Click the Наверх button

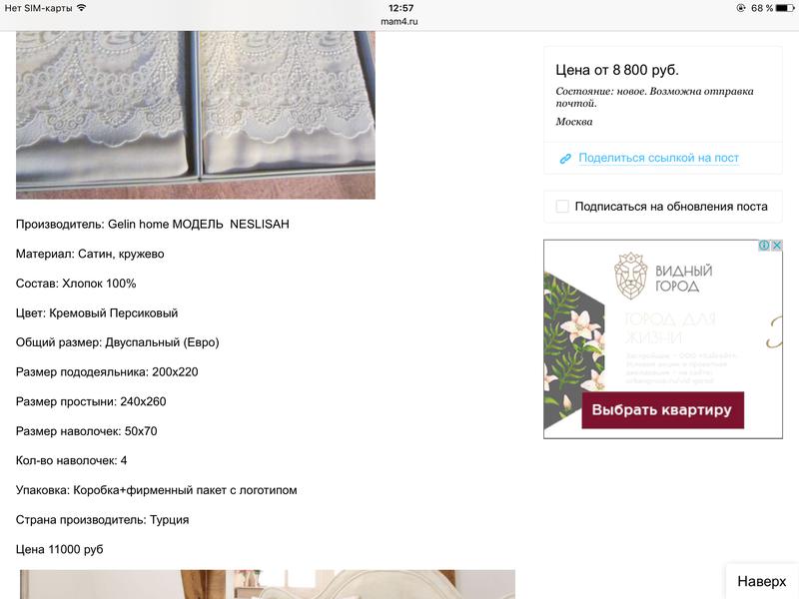tap(762, 581)
